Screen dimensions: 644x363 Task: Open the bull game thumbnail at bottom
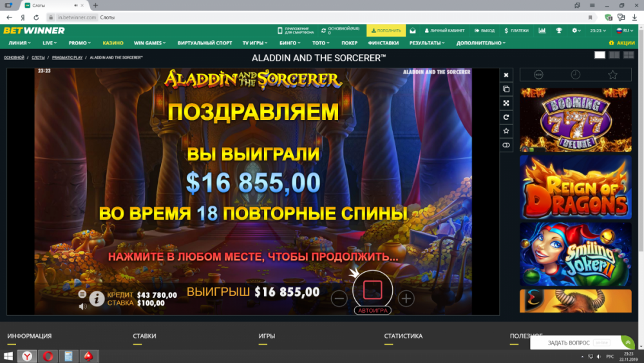[x=575, y=301]
